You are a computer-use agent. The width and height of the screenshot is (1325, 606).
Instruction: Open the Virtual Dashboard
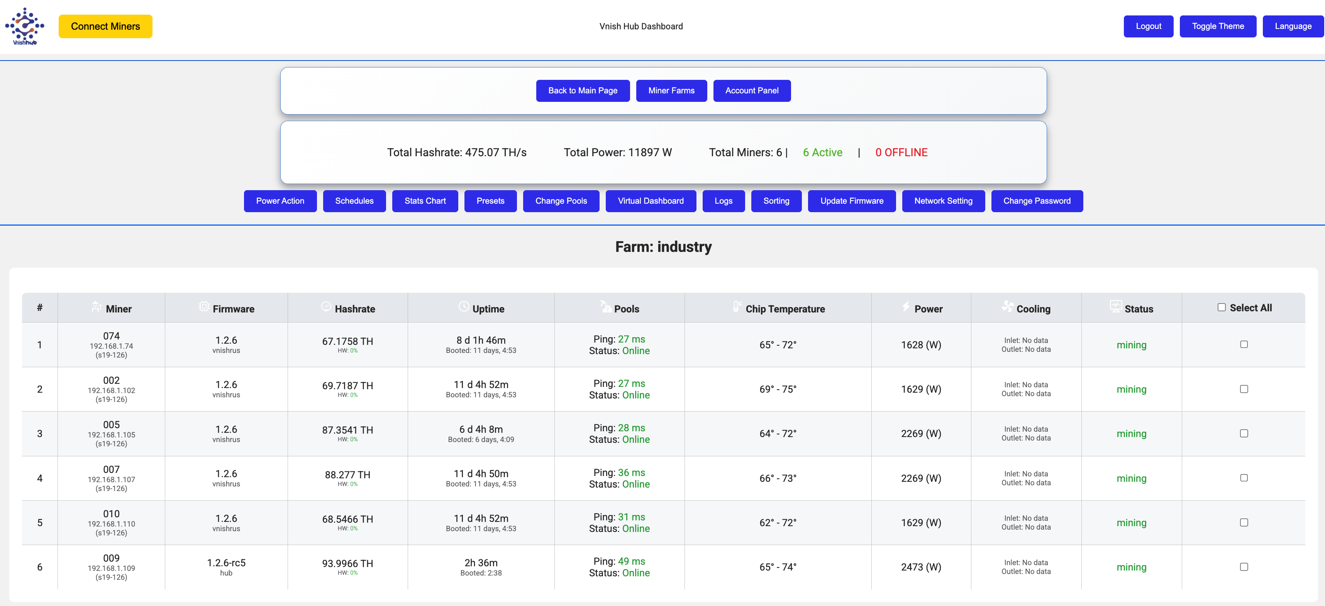[x=651, y=201]
